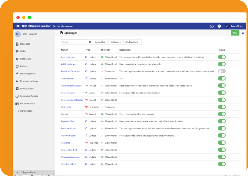Click into the Search input field
The width and height of the screenshot is (248, 176).
73,42
